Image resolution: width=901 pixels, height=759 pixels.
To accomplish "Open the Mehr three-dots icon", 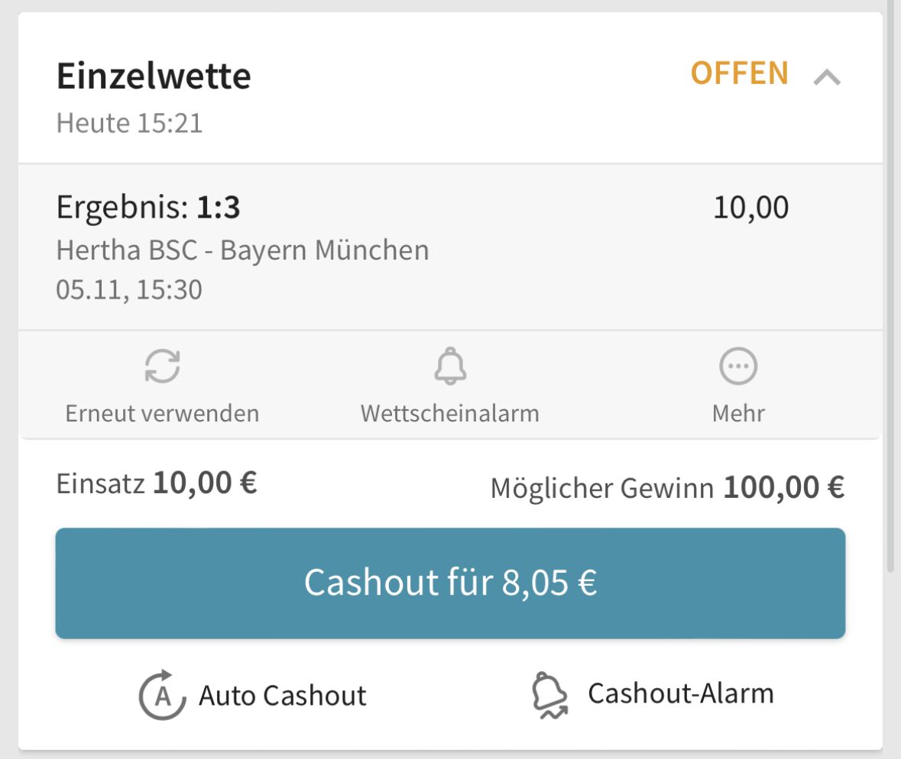I will click(738, 366).
